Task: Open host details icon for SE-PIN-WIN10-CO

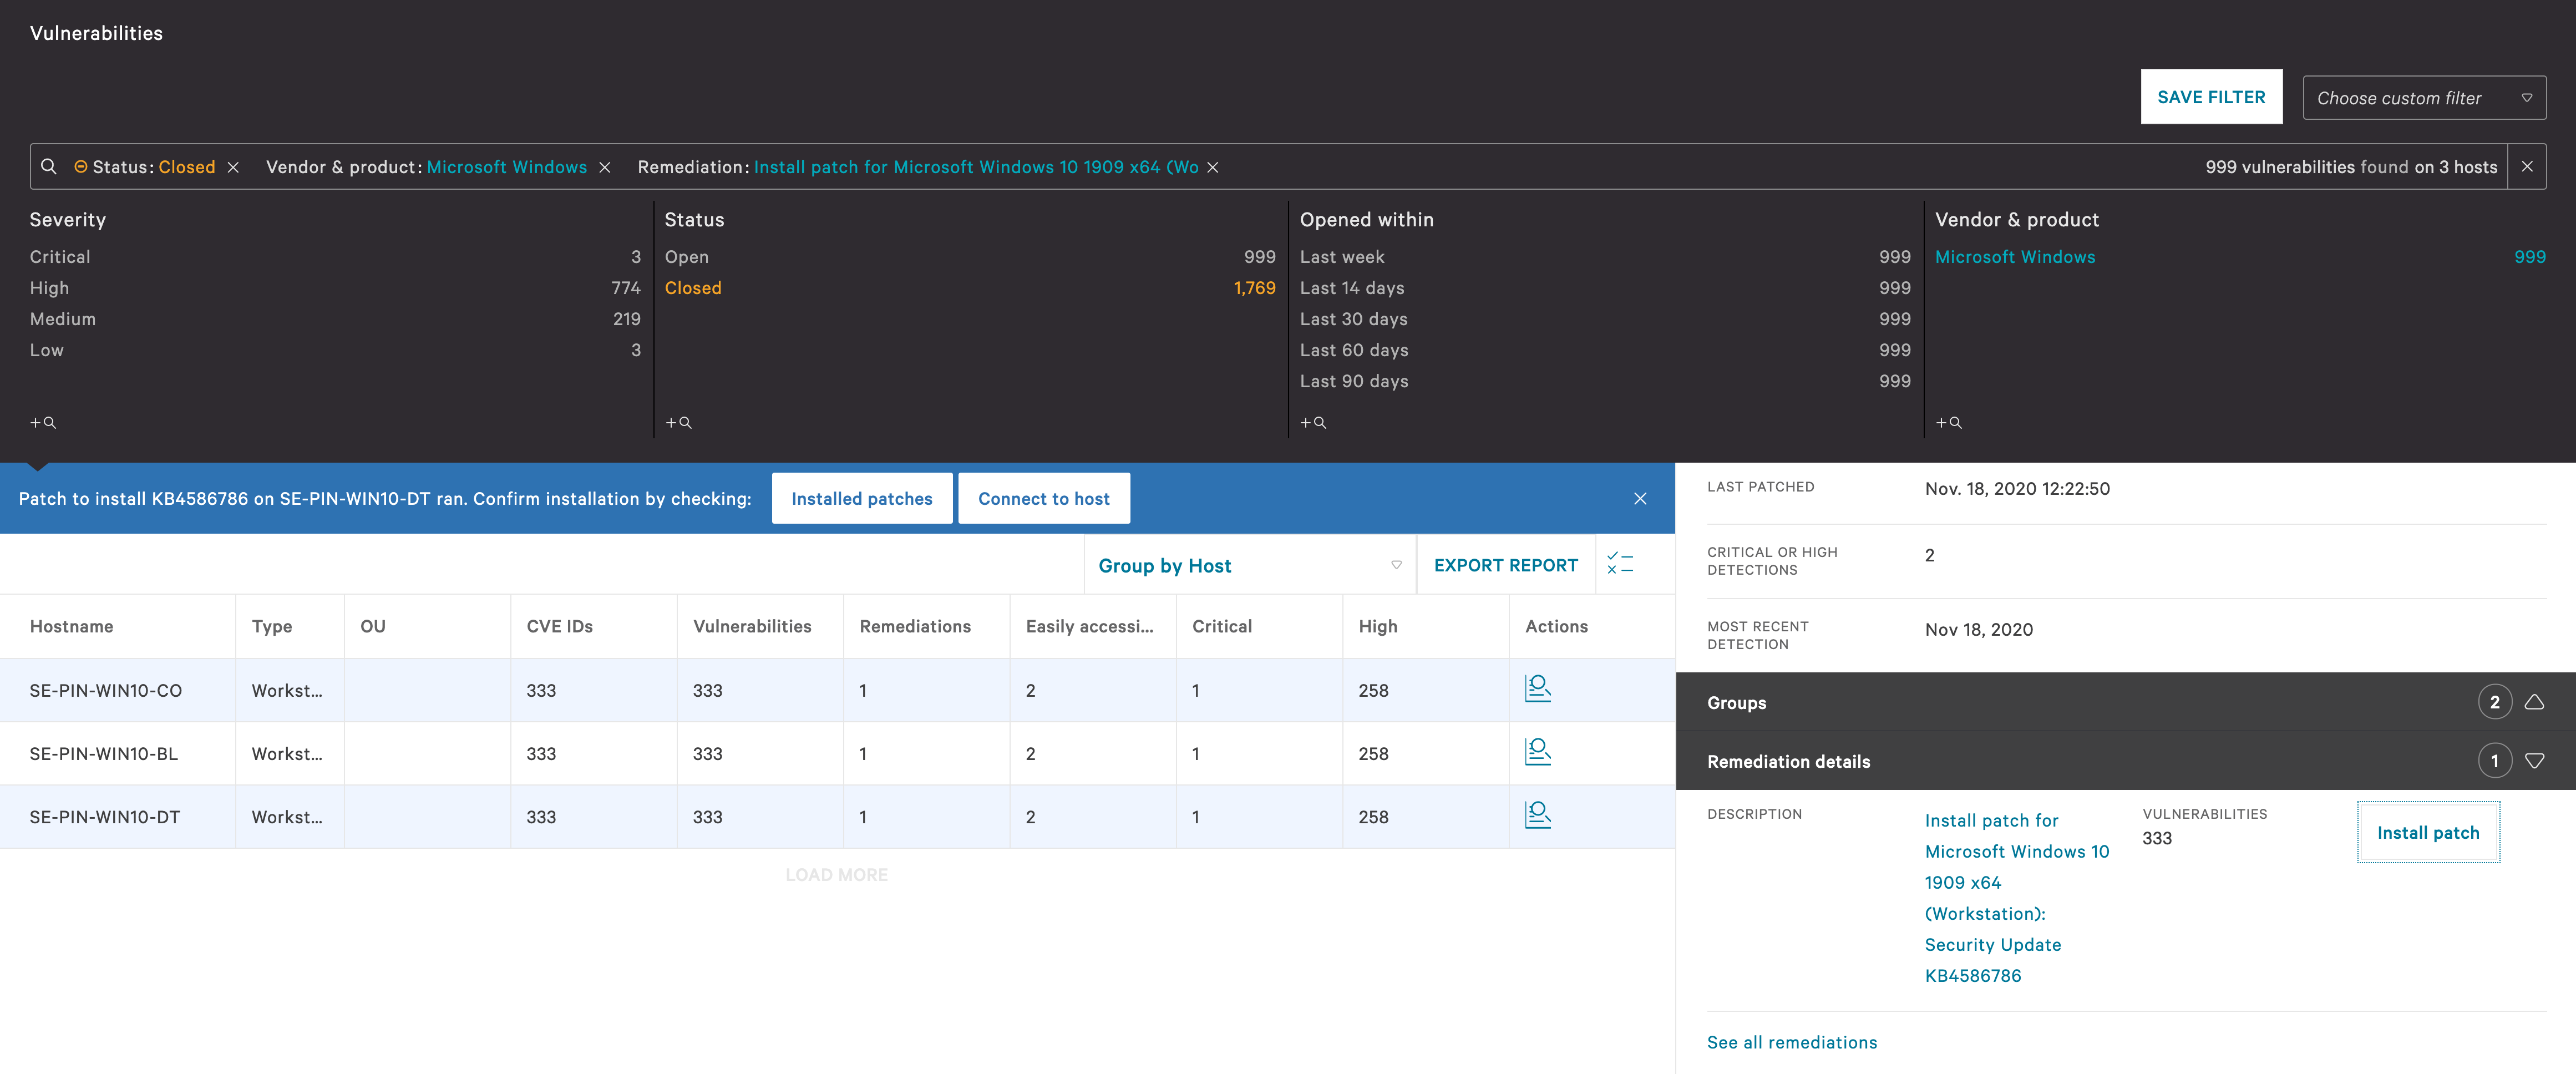Action: [x=1538, y=688]
